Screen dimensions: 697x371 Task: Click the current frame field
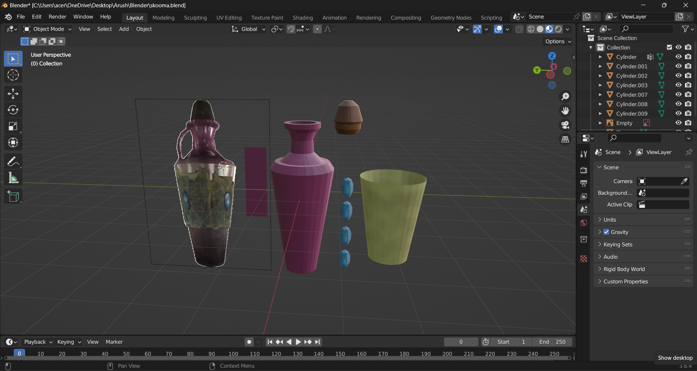(x=461, y=342)
